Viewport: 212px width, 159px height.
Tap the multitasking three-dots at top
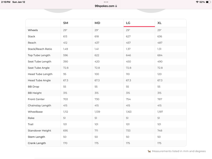106,2
